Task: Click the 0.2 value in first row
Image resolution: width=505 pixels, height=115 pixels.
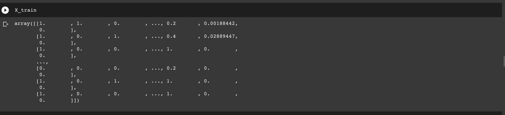Action: [171, 23]
